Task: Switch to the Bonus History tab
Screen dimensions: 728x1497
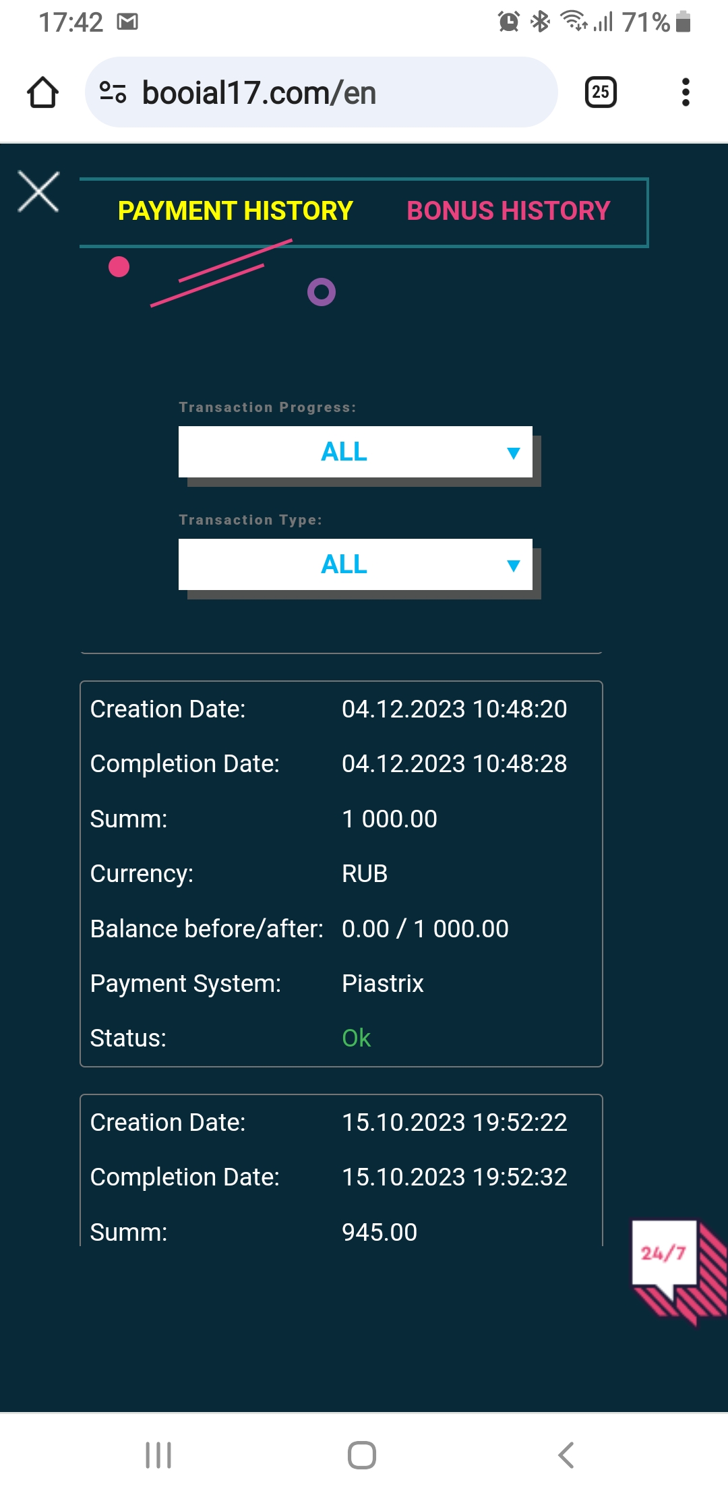Action: (x=508, y=211)
